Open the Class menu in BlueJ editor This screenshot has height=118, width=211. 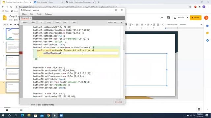24,14
